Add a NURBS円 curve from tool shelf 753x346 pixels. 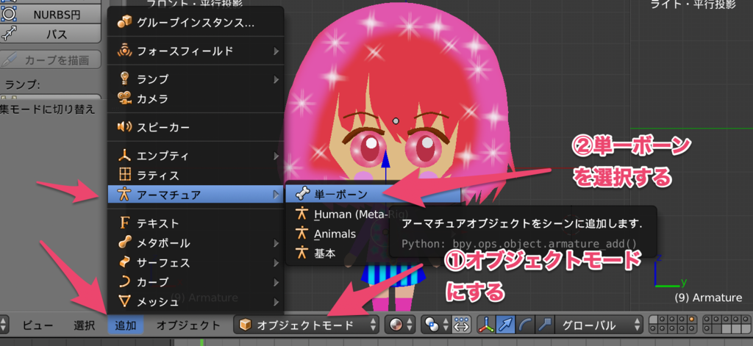pyautogui.click(x=51, y=15)
